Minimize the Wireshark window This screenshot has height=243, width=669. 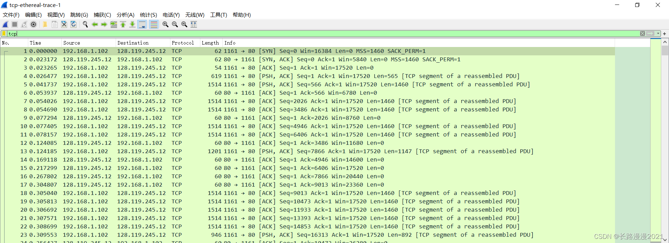[617, 5]
